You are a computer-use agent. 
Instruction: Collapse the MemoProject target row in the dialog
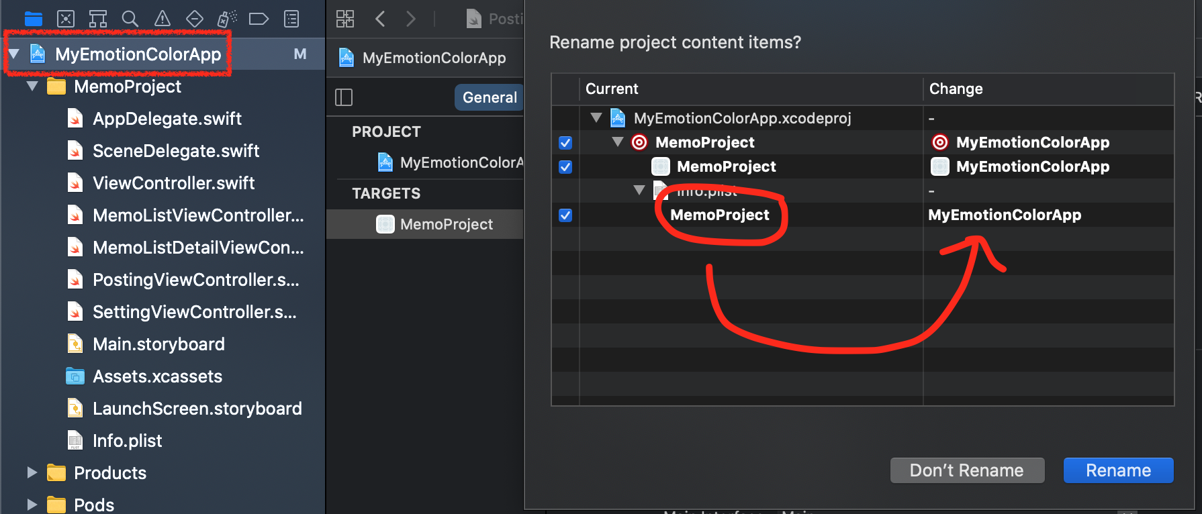[x=618, y=142]
